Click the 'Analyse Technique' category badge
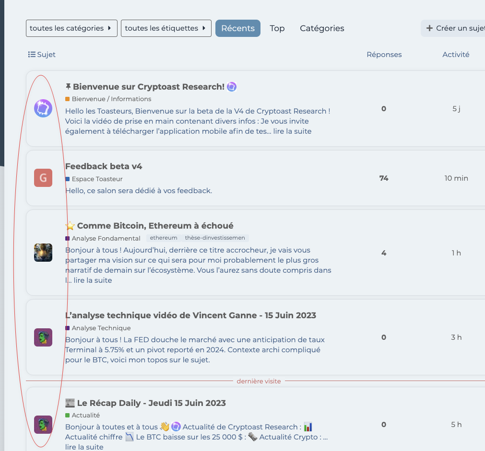 (x=101, y=328)
